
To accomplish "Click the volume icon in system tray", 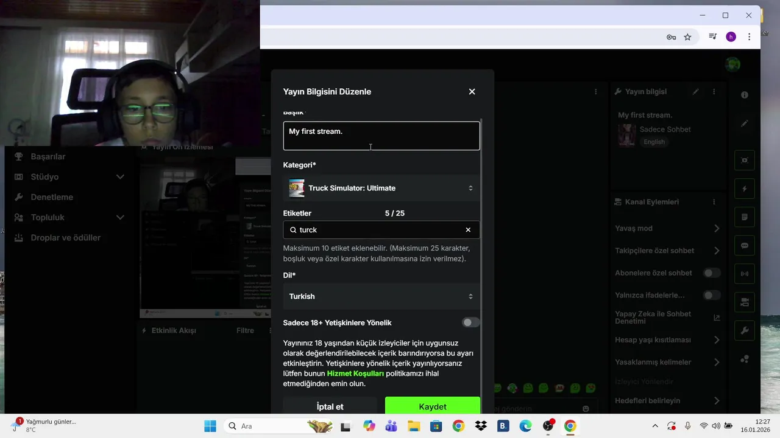I will (x=716, y=426).
